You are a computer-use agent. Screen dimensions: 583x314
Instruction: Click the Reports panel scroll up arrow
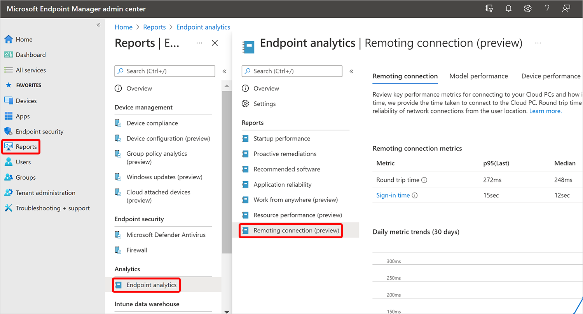pyautogui.click(x=227, y=85)
